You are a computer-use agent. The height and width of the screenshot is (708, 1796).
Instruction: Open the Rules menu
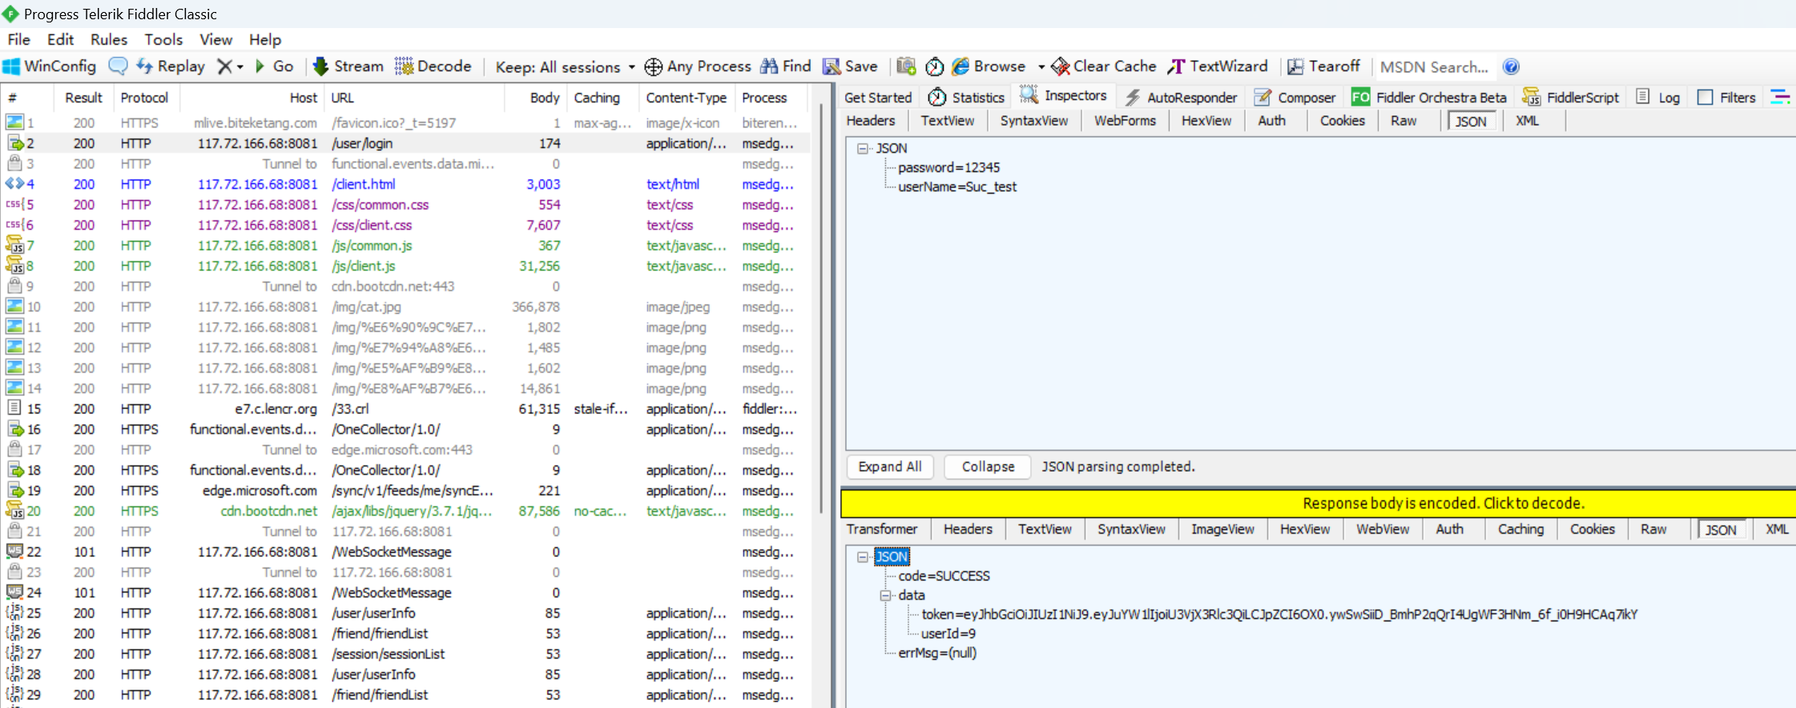[x=109, y=39]
